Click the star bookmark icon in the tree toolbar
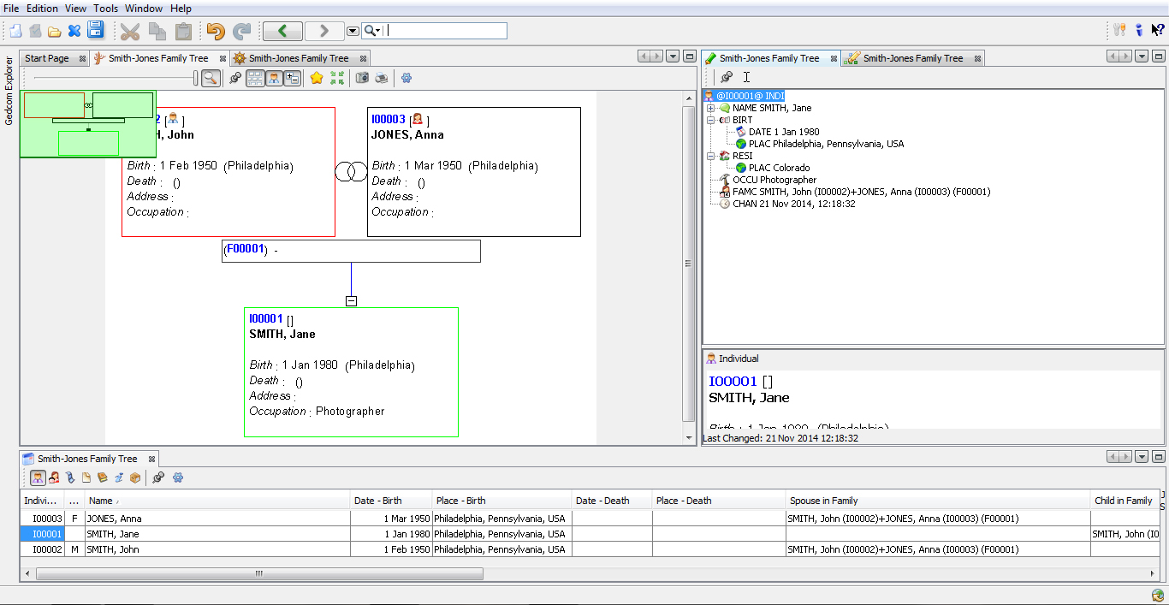Screen dimensions: 1169x605 click(317, 78)
